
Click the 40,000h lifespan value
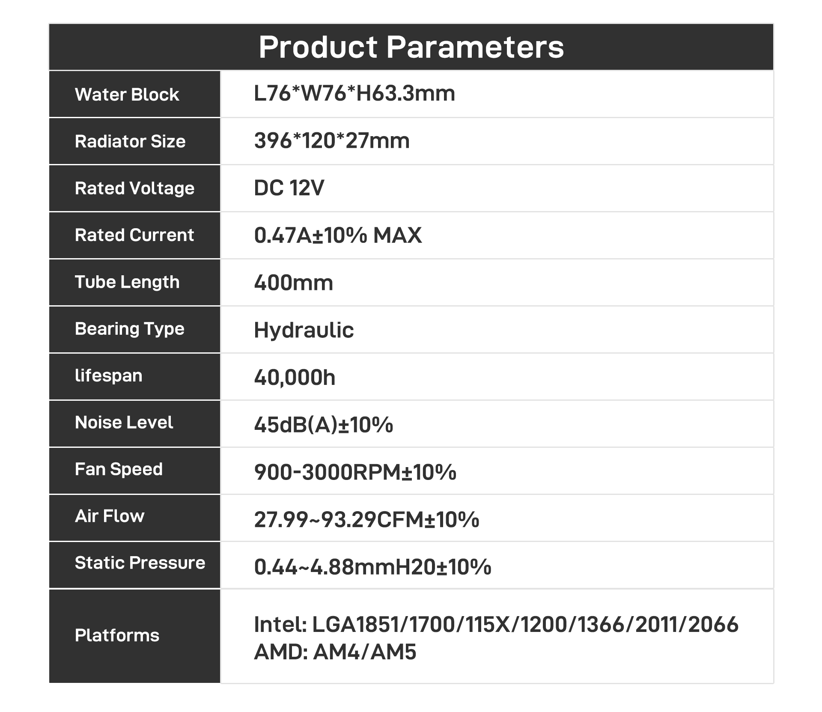pyautogui.click(x=295, y=377)
